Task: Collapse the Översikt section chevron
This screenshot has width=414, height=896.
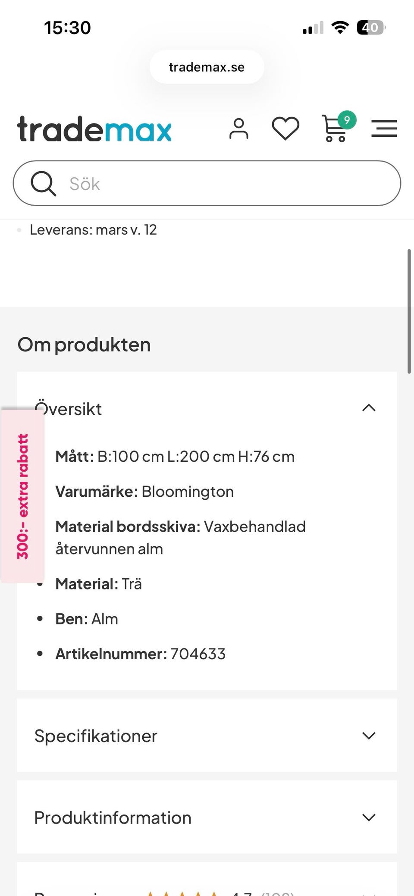Action: (369, 408)
